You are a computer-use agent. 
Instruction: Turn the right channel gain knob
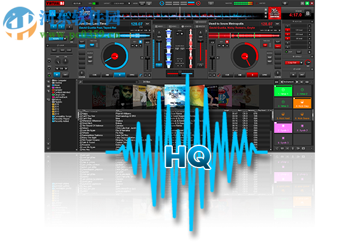200,33
